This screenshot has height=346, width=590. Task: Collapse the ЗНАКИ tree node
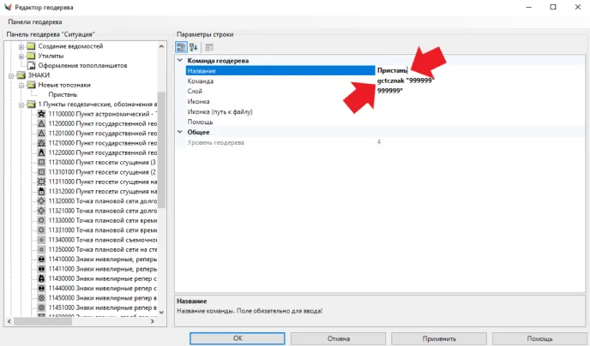tap(9, 75)
